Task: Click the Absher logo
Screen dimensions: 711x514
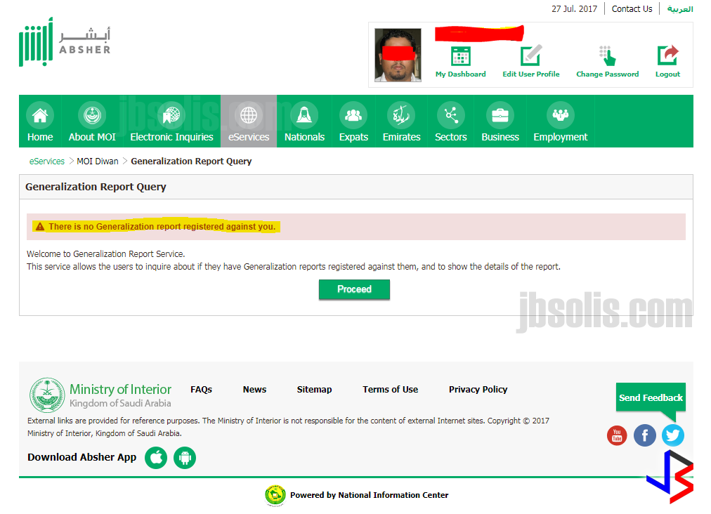Action: click(x=65, y=41)
